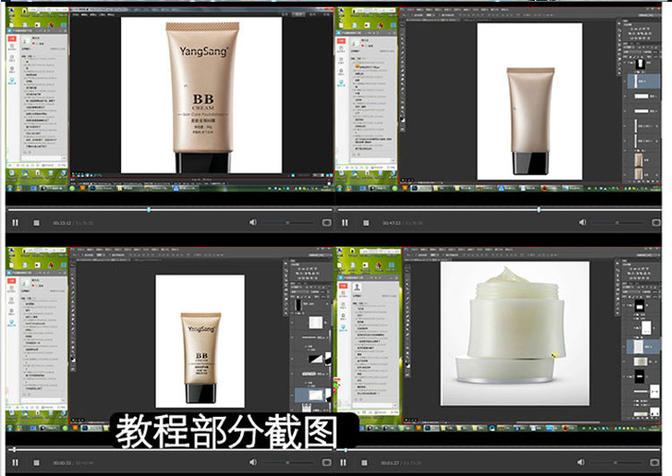Screen dimensions: 672x476
Task: Click the 00:47:53 elapsed time readout
Action: tap(392, 223)
